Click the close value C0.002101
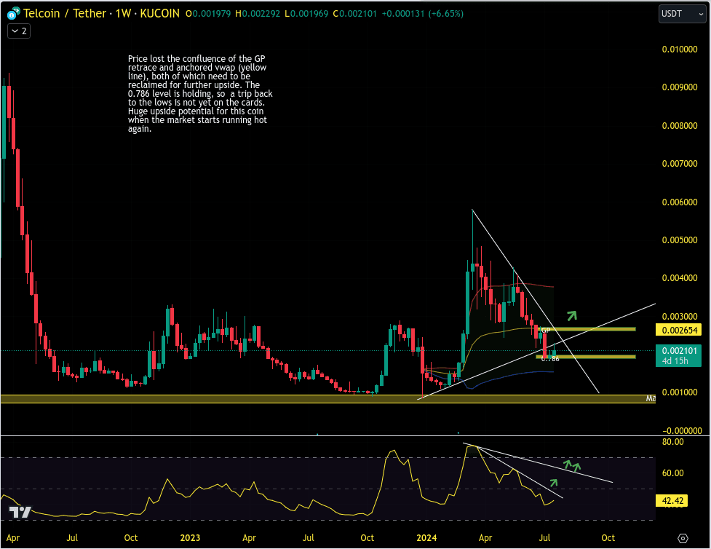Screen dimensions: 711x549 354,14
